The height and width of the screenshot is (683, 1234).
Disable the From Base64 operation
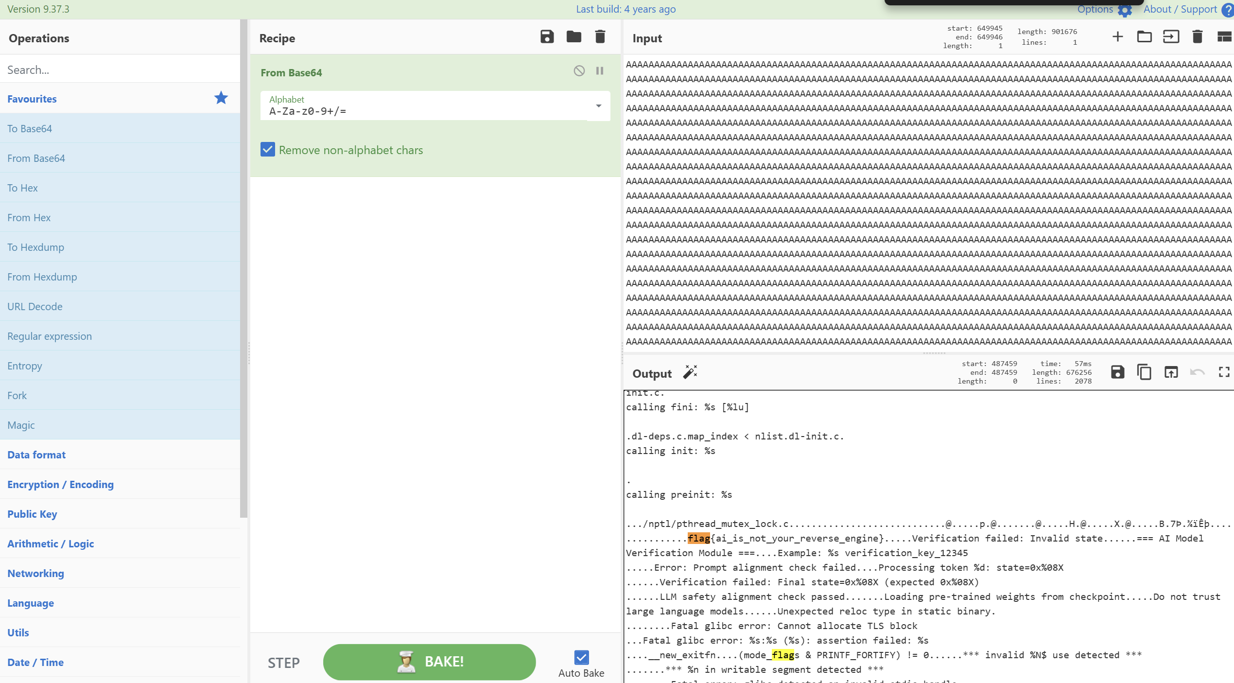point(579,71)
